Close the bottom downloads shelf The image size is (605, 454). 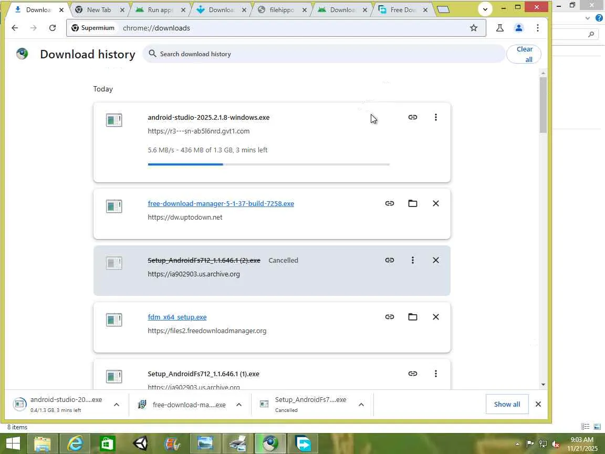(538, 404)
